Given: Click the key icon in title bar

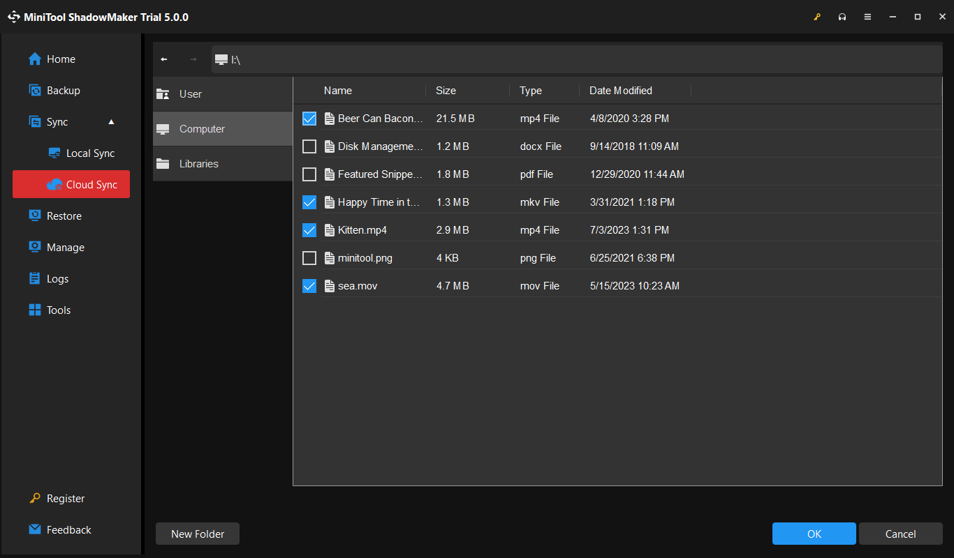Looking at the screenshot, I should point(817,17).
